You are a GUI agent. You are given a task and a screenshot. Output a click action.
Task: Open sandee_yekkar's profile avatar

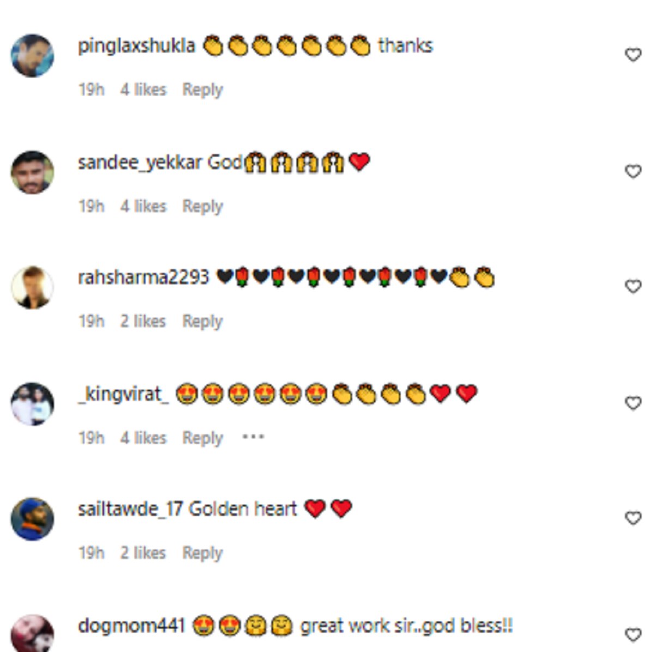click(32, 172)
